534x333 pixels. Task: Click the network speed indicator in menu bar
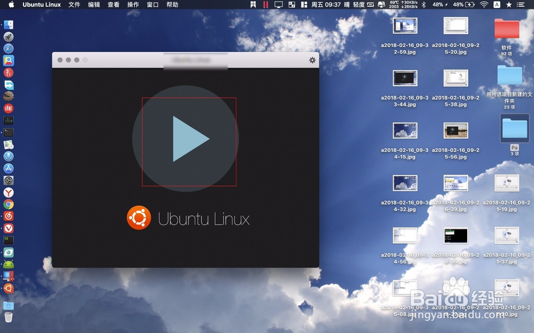click(409, 4)
